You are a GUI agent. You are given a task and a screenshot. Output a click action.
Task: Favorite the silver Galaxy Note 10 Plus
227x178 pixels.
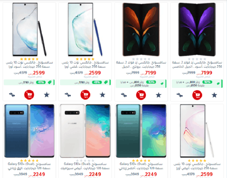click(102, 95)
